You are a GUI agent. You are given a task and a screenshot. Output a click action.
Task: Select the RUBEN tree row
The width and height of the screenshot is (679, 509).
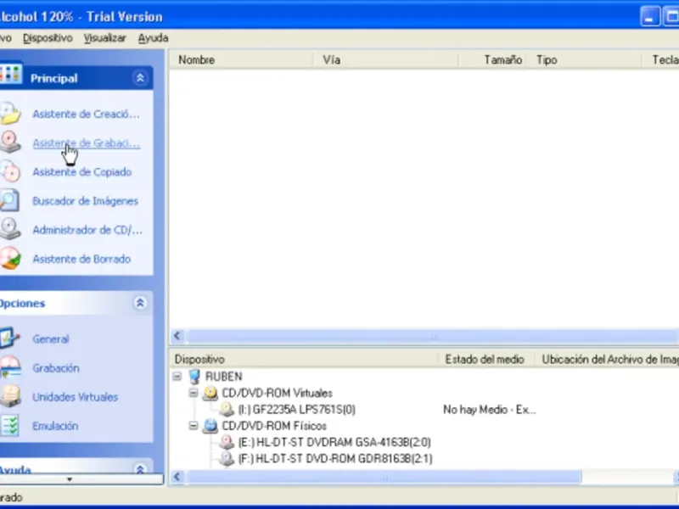[x=223, y=377]
